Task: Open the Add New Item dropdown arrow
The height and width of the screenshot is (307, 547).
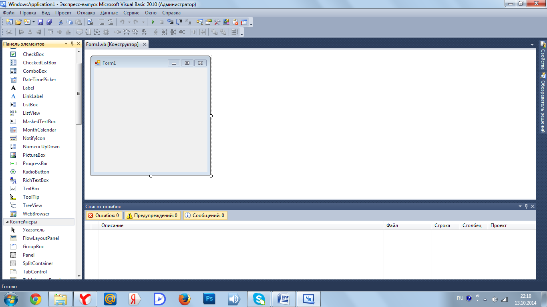Action: pyautogui.click(x=33, y=22)
